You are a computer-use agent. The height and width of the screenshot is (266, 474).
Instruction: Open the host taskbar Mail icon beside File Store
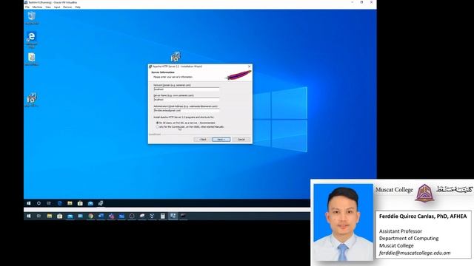click(70, 216)
